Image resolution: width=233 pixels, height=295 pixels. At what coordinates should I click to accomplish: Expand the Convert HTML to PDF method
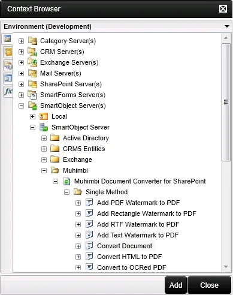78,257
